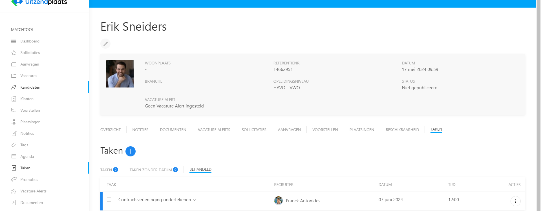Click the pencil edit icon under Erik Sneiders

click(x=105, y=44)
